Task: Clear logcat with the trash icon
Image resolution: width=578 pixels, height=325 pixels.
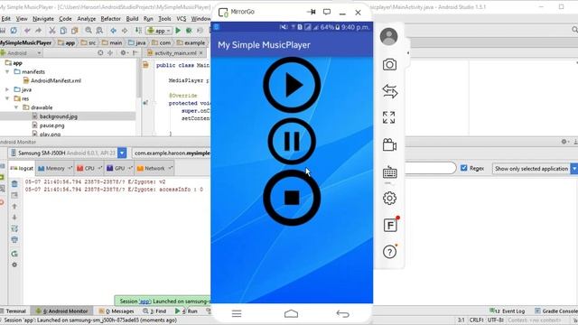Action: (x=14, y=184)
